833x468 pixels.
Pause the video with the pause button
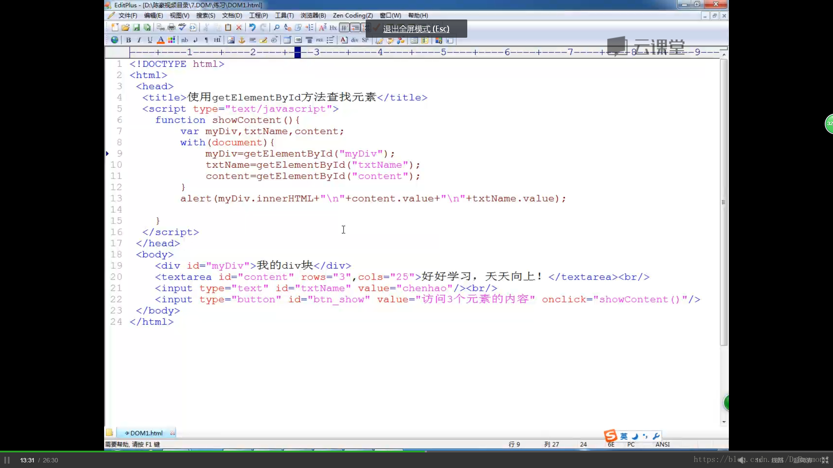click(x=7, y=460)
